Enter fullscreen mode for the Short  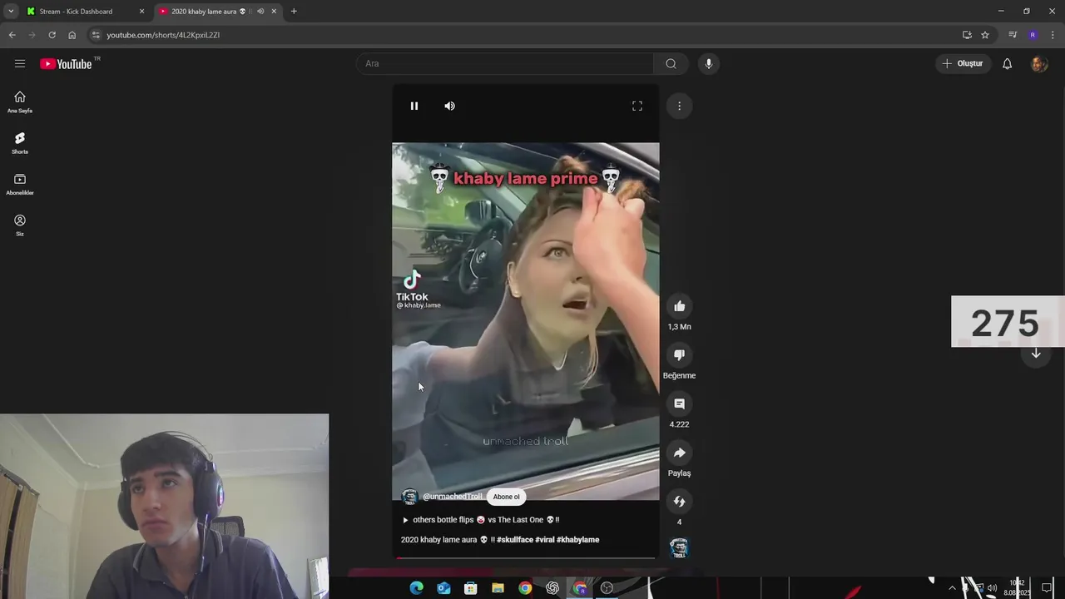click(x=637, y=106)
